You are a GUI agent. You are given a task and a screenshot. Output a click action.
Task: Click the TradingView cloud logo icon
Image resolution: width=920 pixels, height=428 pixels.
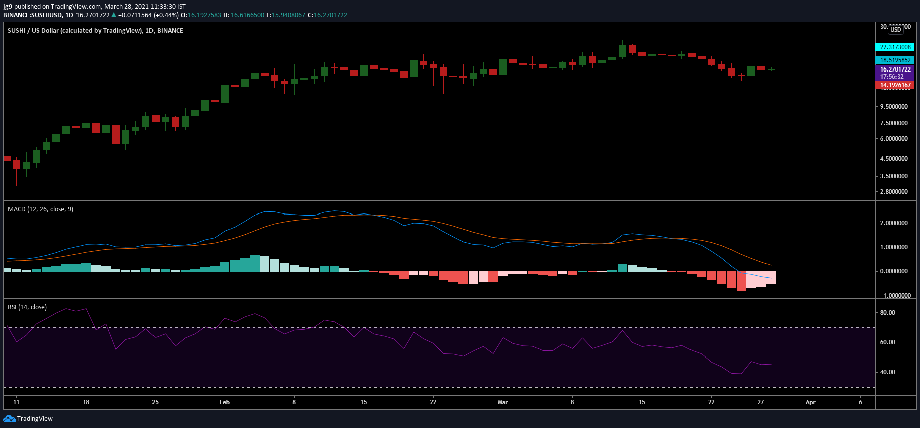[9, 418]
